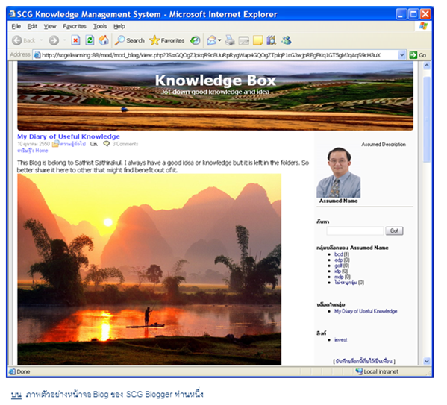Image resolution: width=447 pixels, height=405 pixels.
Task: Click the Forward navigation arrow icon
Action: [x=54, y=40]
